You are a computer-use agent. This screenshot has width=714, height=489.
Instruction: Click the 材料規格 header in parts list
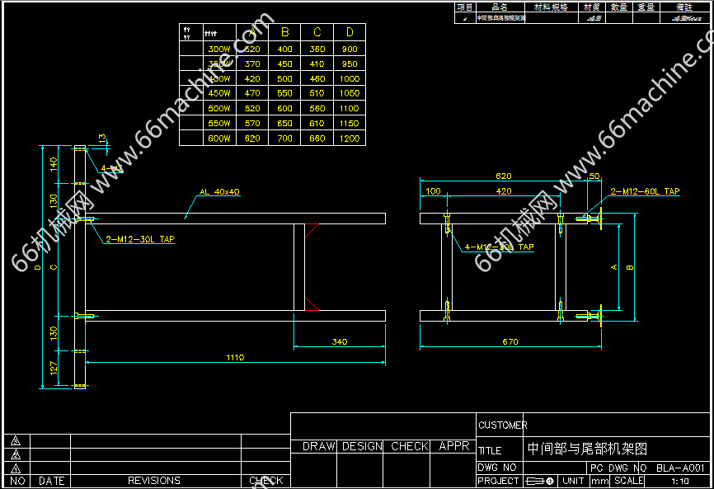[x=551, y=7]
